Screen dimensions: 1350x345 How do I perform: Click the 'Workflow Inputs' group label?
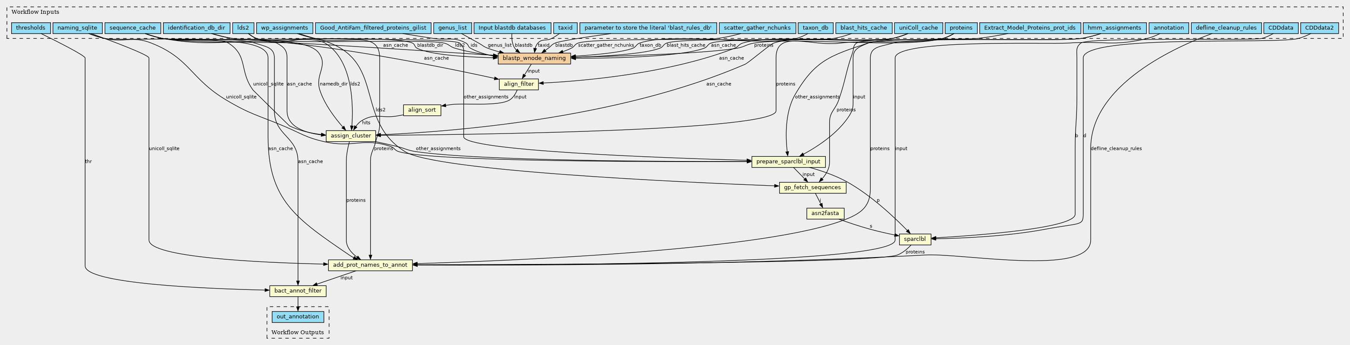[x=35, y=12]
